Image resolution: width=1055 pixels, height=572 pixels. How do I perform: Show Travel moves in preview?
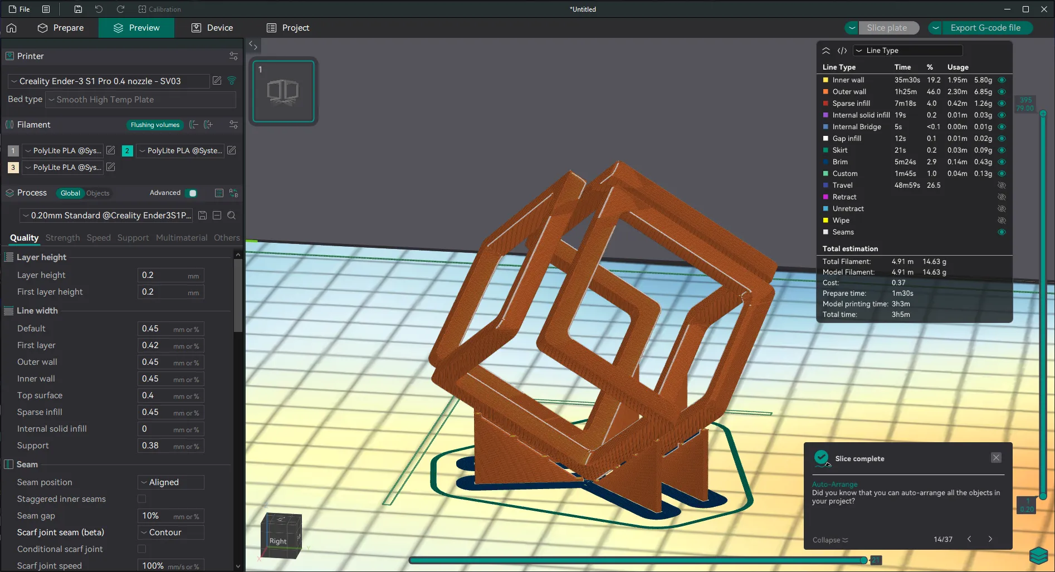coord(1002,185)
